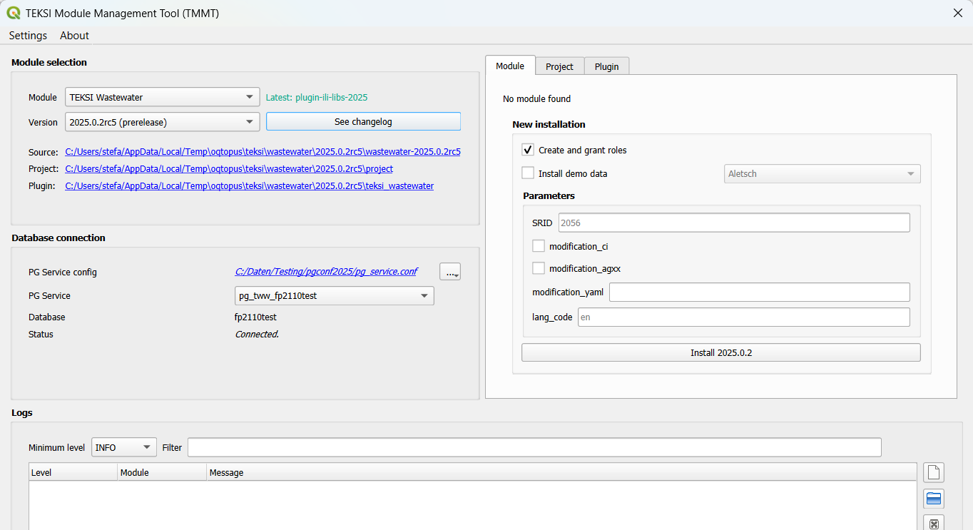Open the Settings menu

[x=28, y=36]
